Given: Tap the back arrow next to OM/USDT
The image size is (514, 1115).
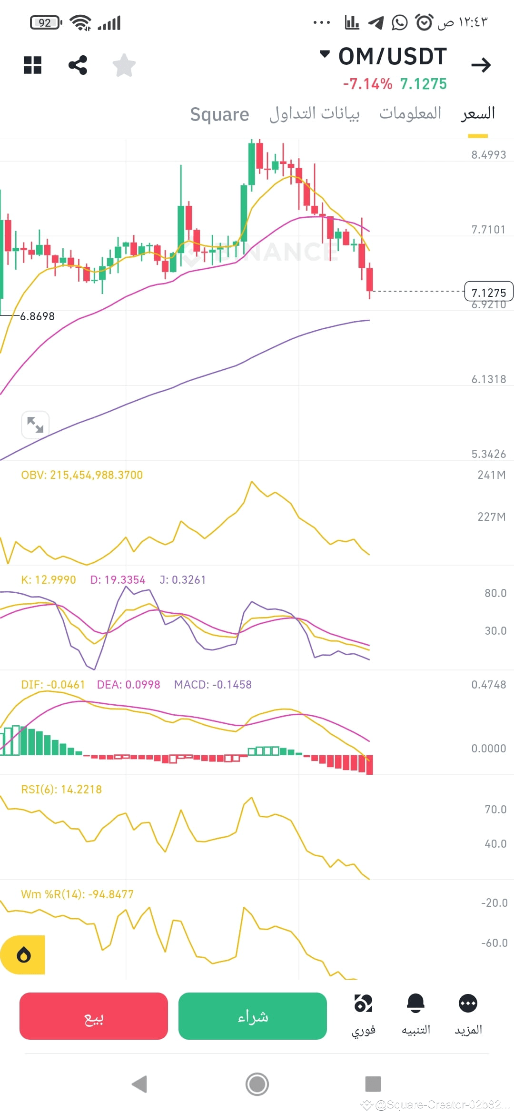Looking at the screenshot, I should 483,64.
